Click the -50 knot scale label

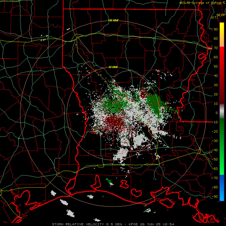pos(215,159)
